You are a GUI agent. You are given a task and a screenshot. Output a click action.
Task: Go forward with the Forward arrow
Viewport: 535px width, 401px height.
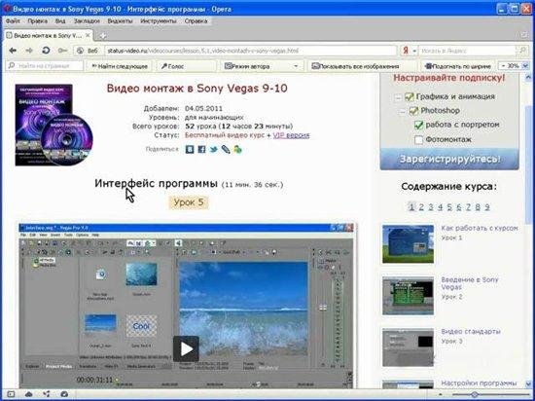(x=29, y=51)
